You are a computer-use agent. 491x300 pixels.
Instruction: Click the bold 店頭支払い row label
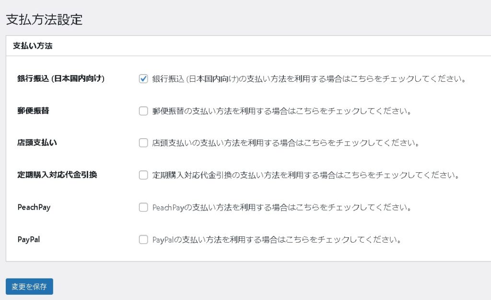(x=37, y=143)
